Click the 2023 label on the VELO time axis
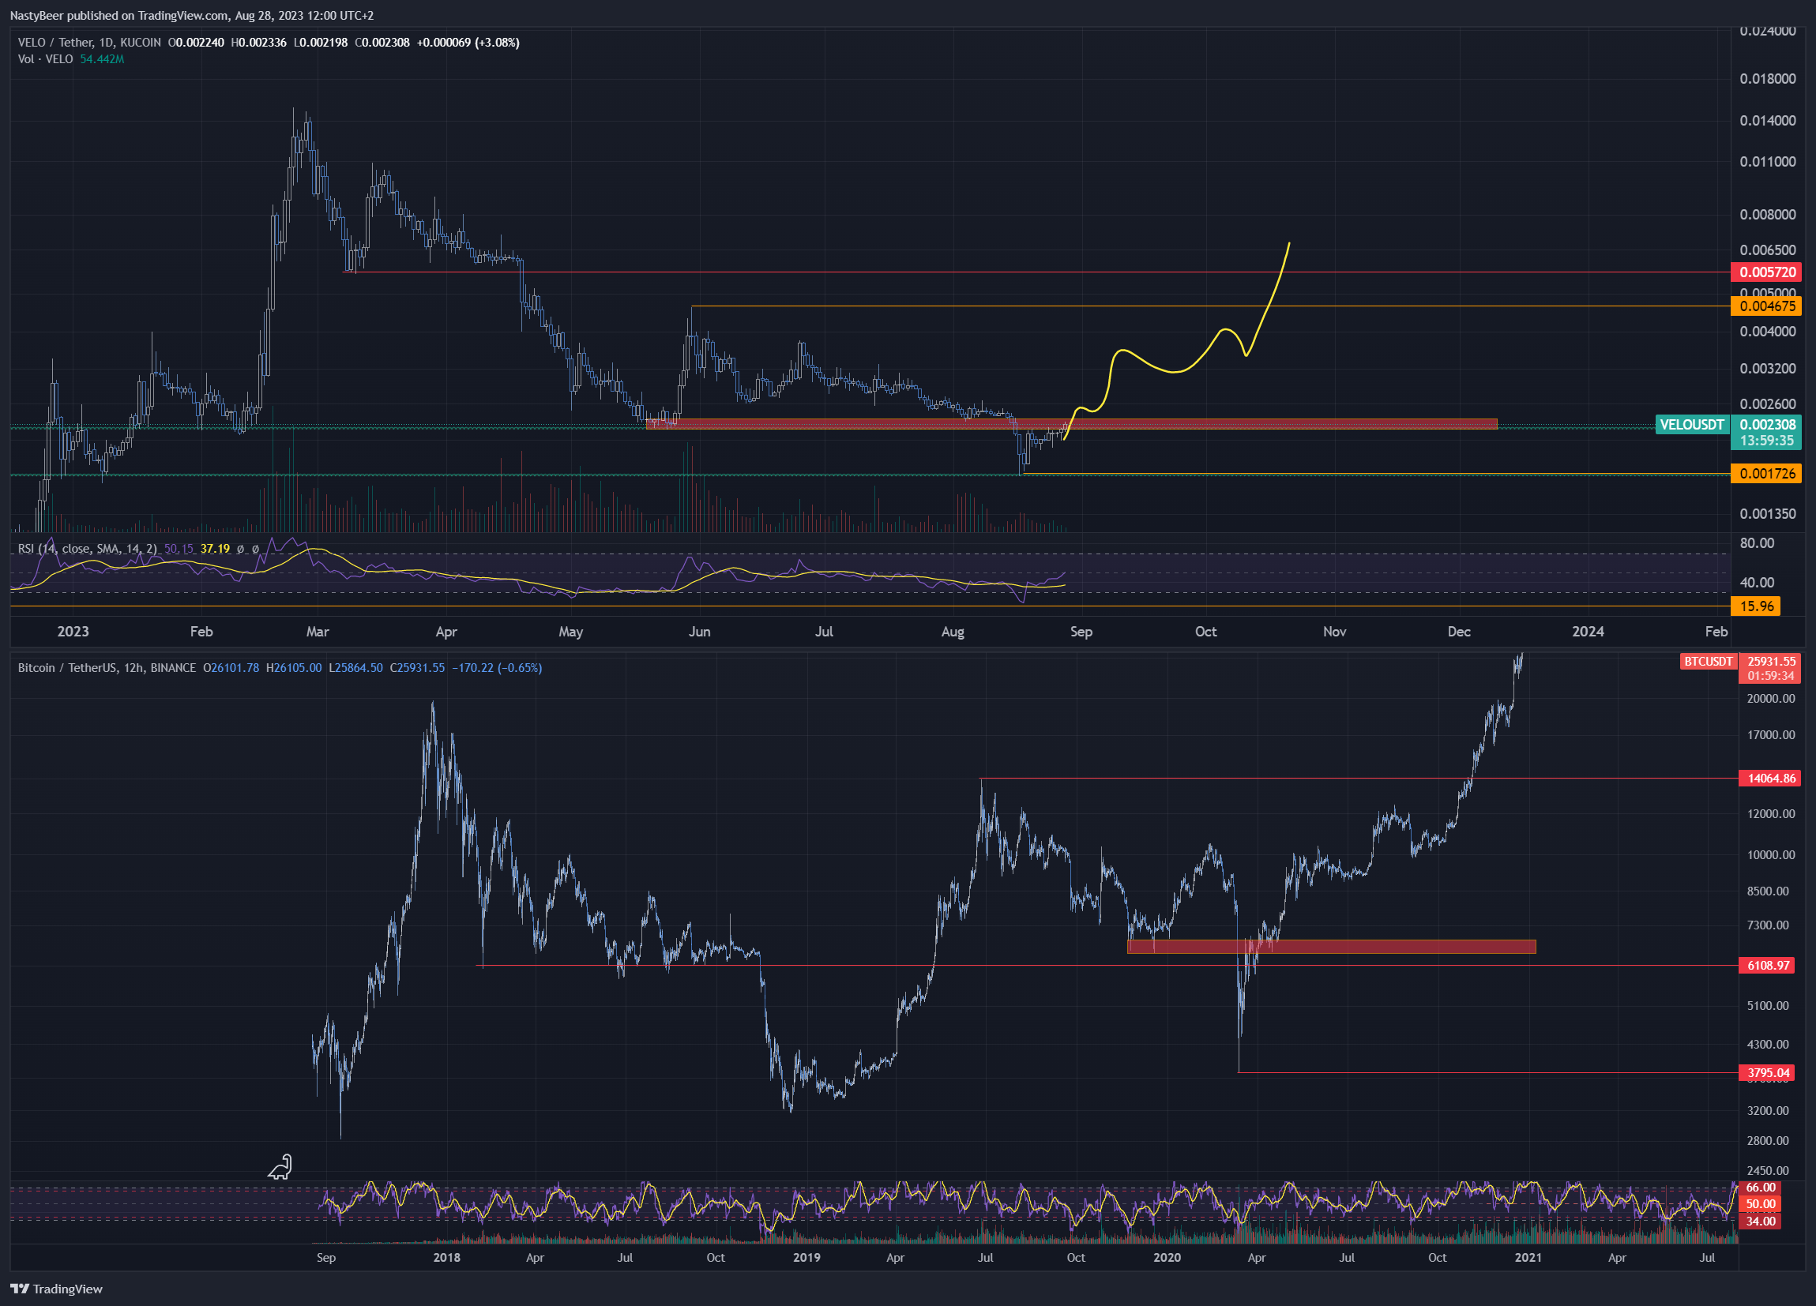This screenshot has height=1306, width=1816. click(x=73, y=632)
